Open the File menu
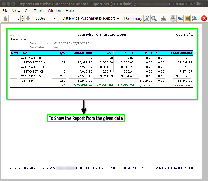The image size is (208, 181). [x=5, y=11]
